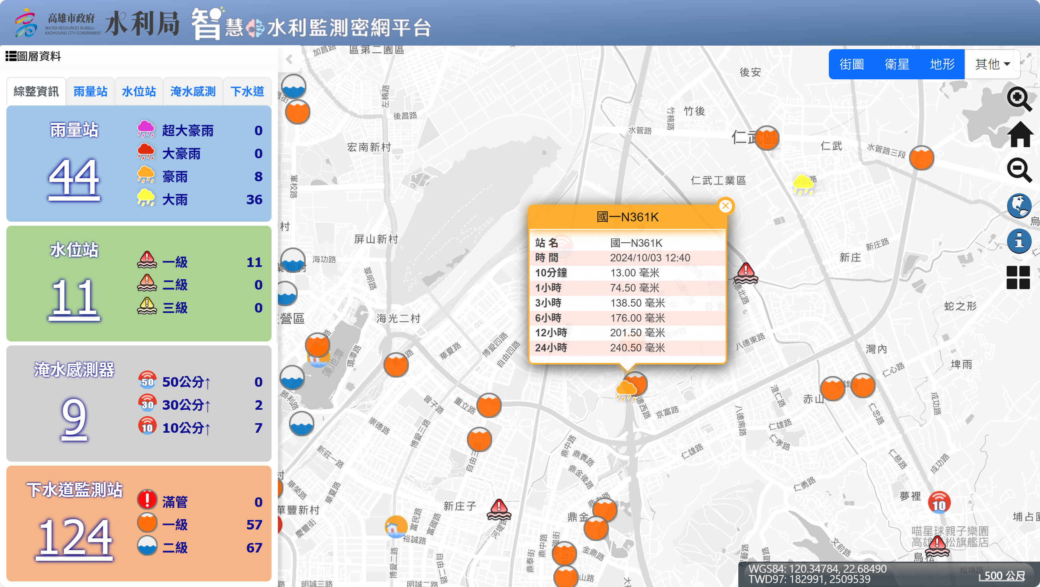1040x587 pixels.
Task: Switch to the 下水道 tab
Action: point(247,92)
